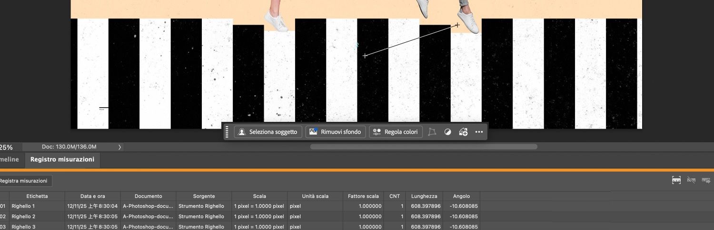The width and height of the screenshot is (714, 230).
Task: Select the Righello 3 measurement row
Action: (240, 227)
